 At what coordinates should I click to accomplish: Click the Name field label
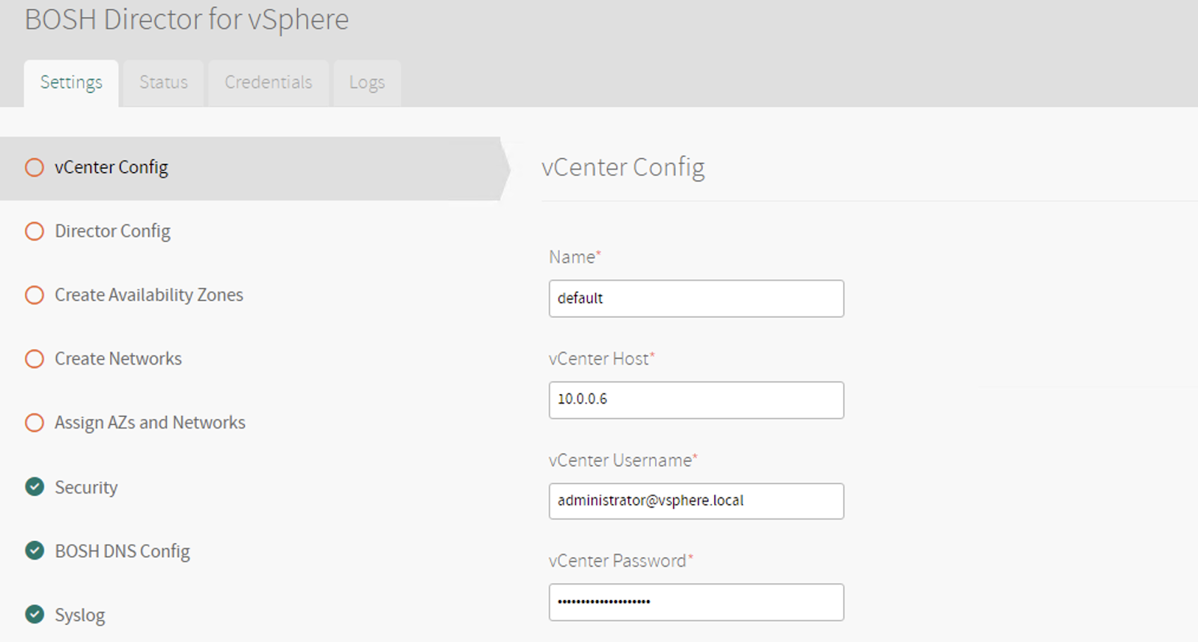[575, 257]
